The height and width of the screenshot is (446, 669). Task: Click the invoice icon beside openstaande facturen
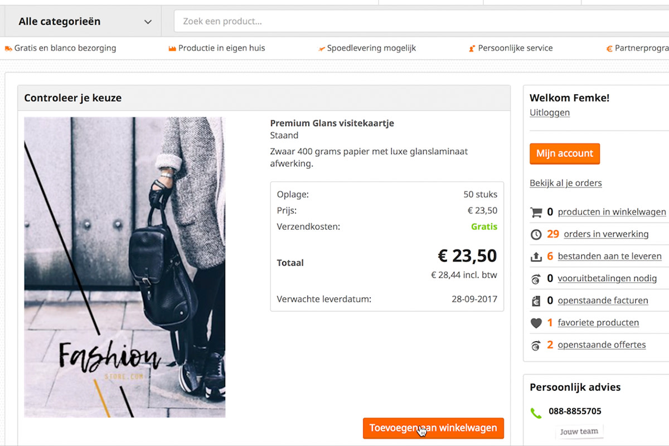pyautogui.click(x=535, y=300)
